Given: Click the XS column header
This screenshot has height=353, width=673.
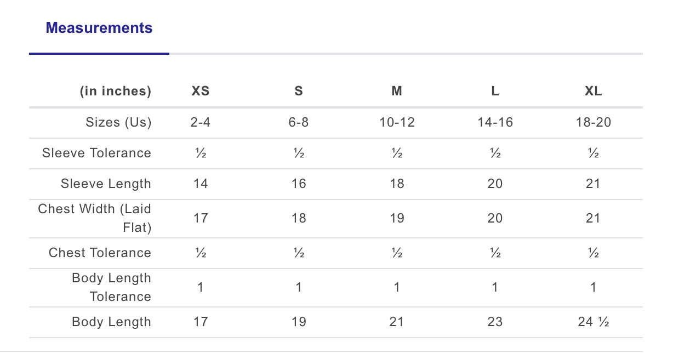Looking at the screenshot, I should coord(201,92).
